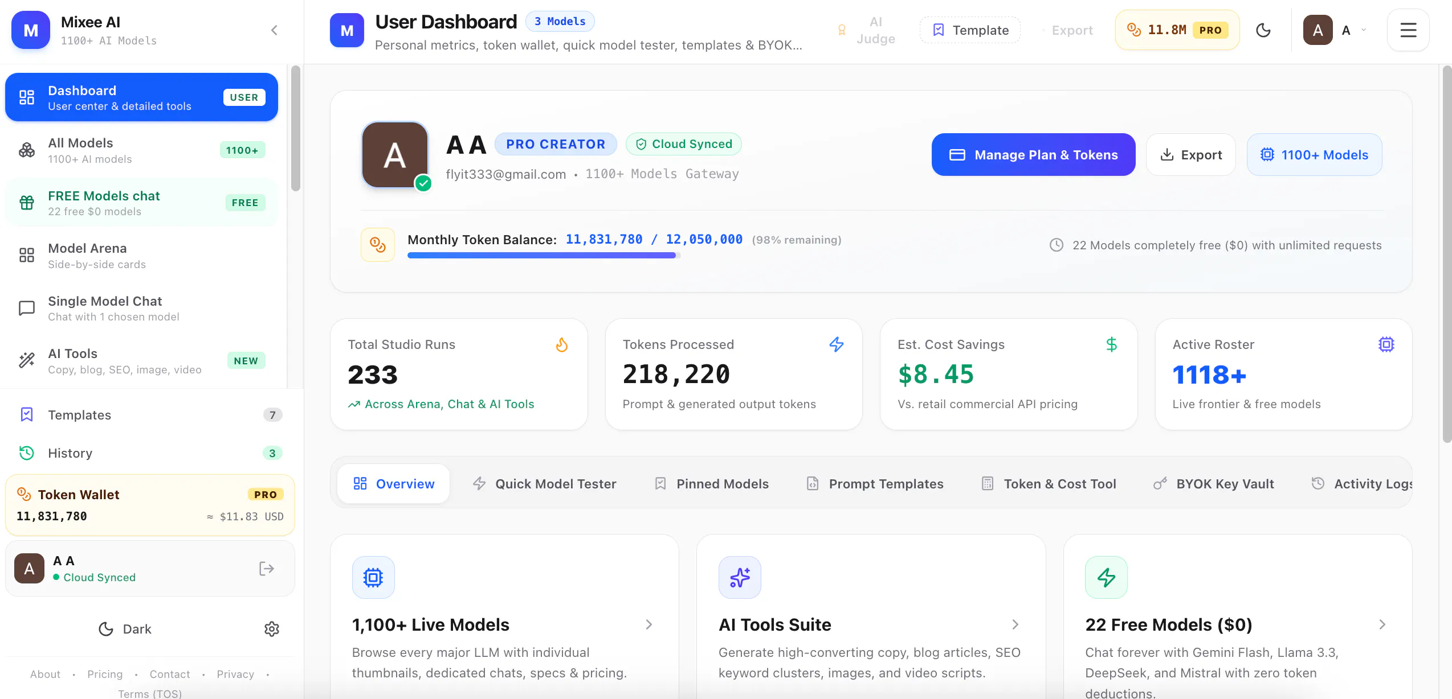Viewport: 1452px width, 699px height.
Task: Click the flame icon on Total Studio Runs
Action: pyautogui.click(x=562, y=345)
